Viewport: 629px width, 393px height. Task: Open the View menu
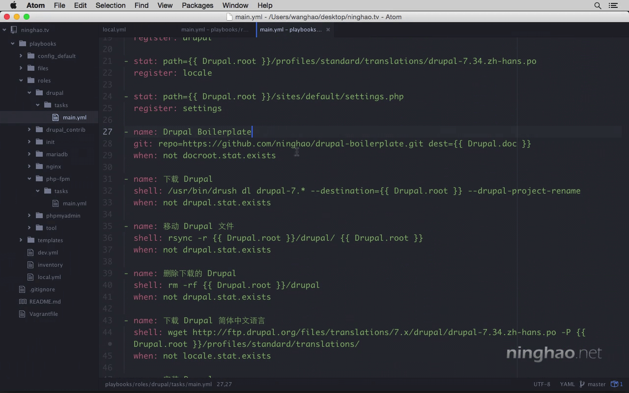(165, 5)
